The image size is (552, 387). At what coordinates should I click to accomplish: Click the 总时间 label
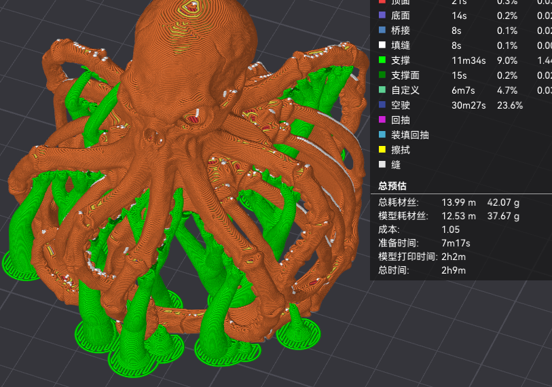[x=394, y=270]
